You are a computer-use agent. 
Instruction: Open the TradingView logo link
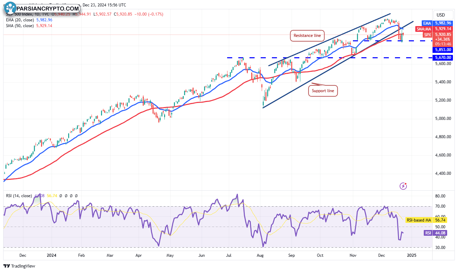pyautogui.click(x=20, y=266)
